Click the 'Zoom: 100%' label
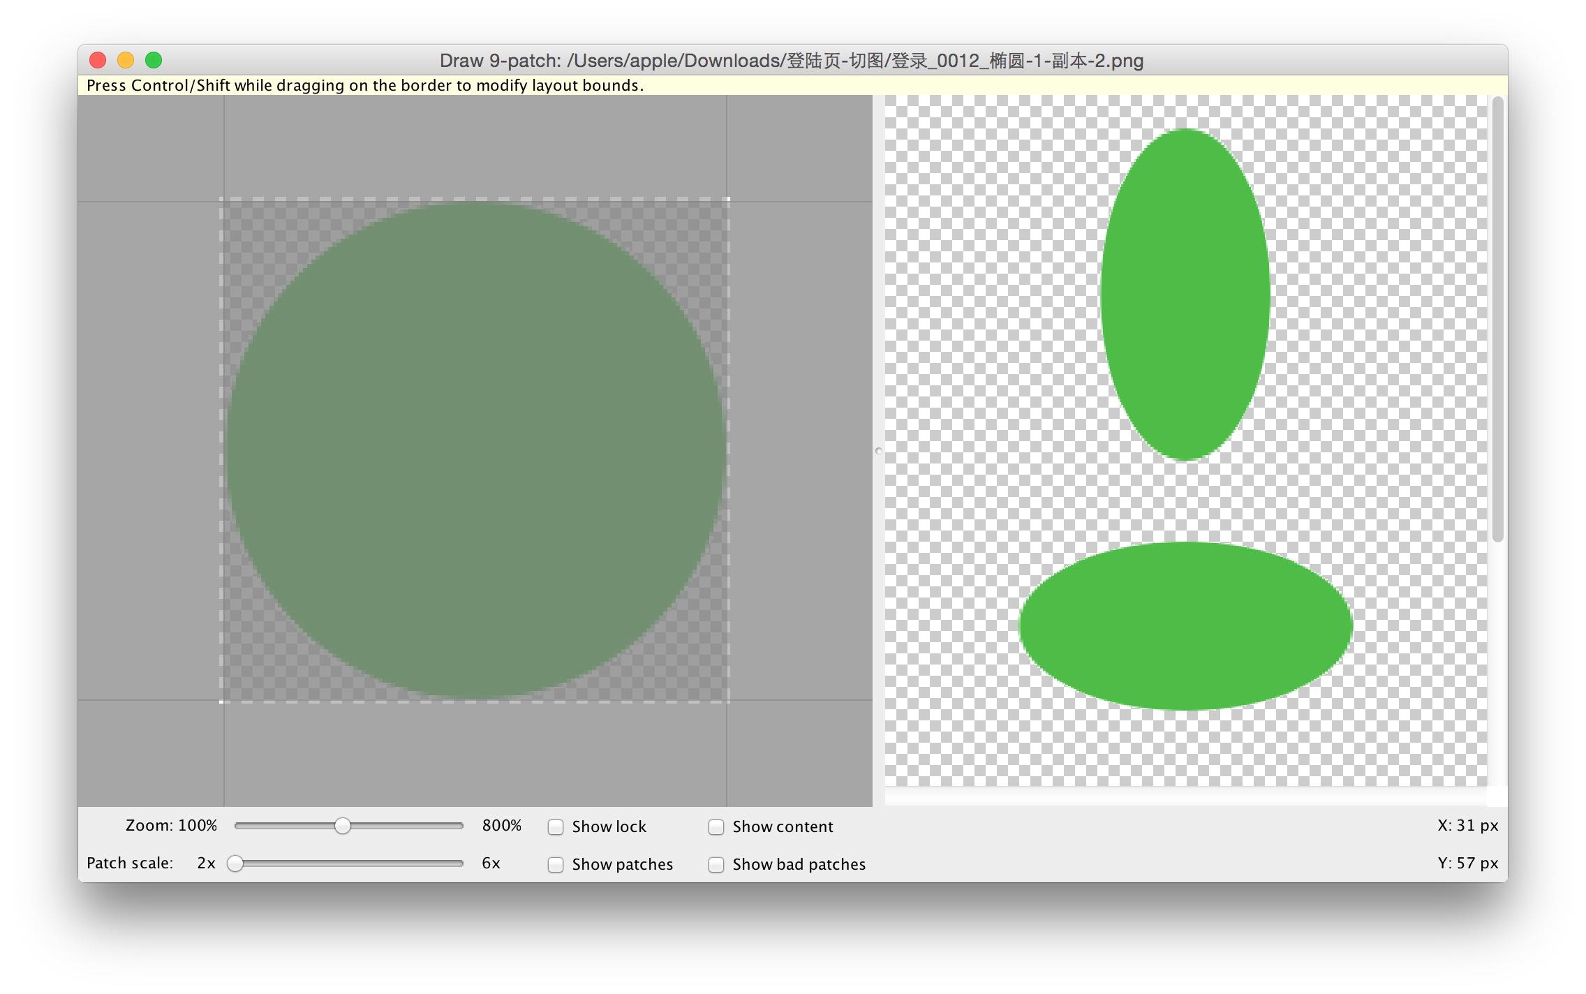 (x=171, y=826)
